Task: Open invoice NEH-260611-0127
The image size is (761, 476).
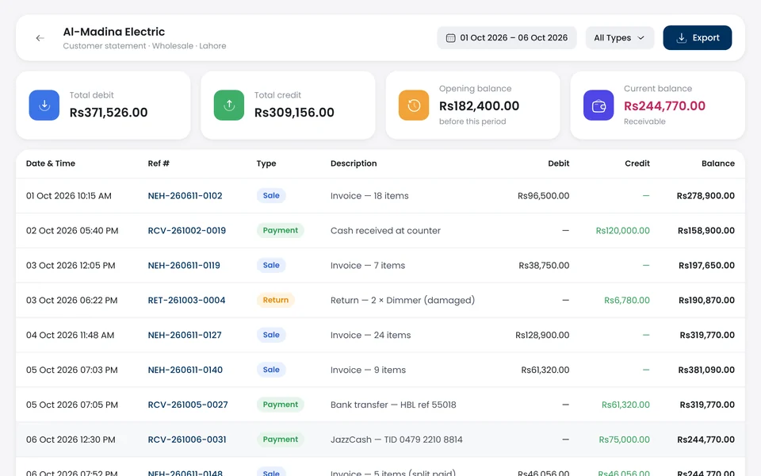Action: pos(185,335)
